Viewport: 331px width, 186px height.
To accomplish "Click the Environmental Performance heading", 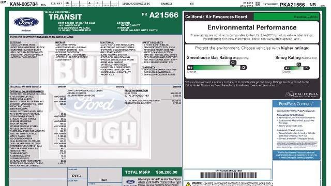I will pyautogui.click(x=252, y=27).
